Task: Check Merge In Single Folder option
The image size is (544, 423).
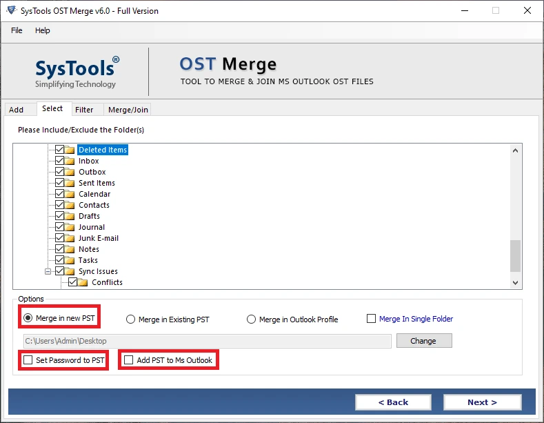Action: (x=371, y=319)
